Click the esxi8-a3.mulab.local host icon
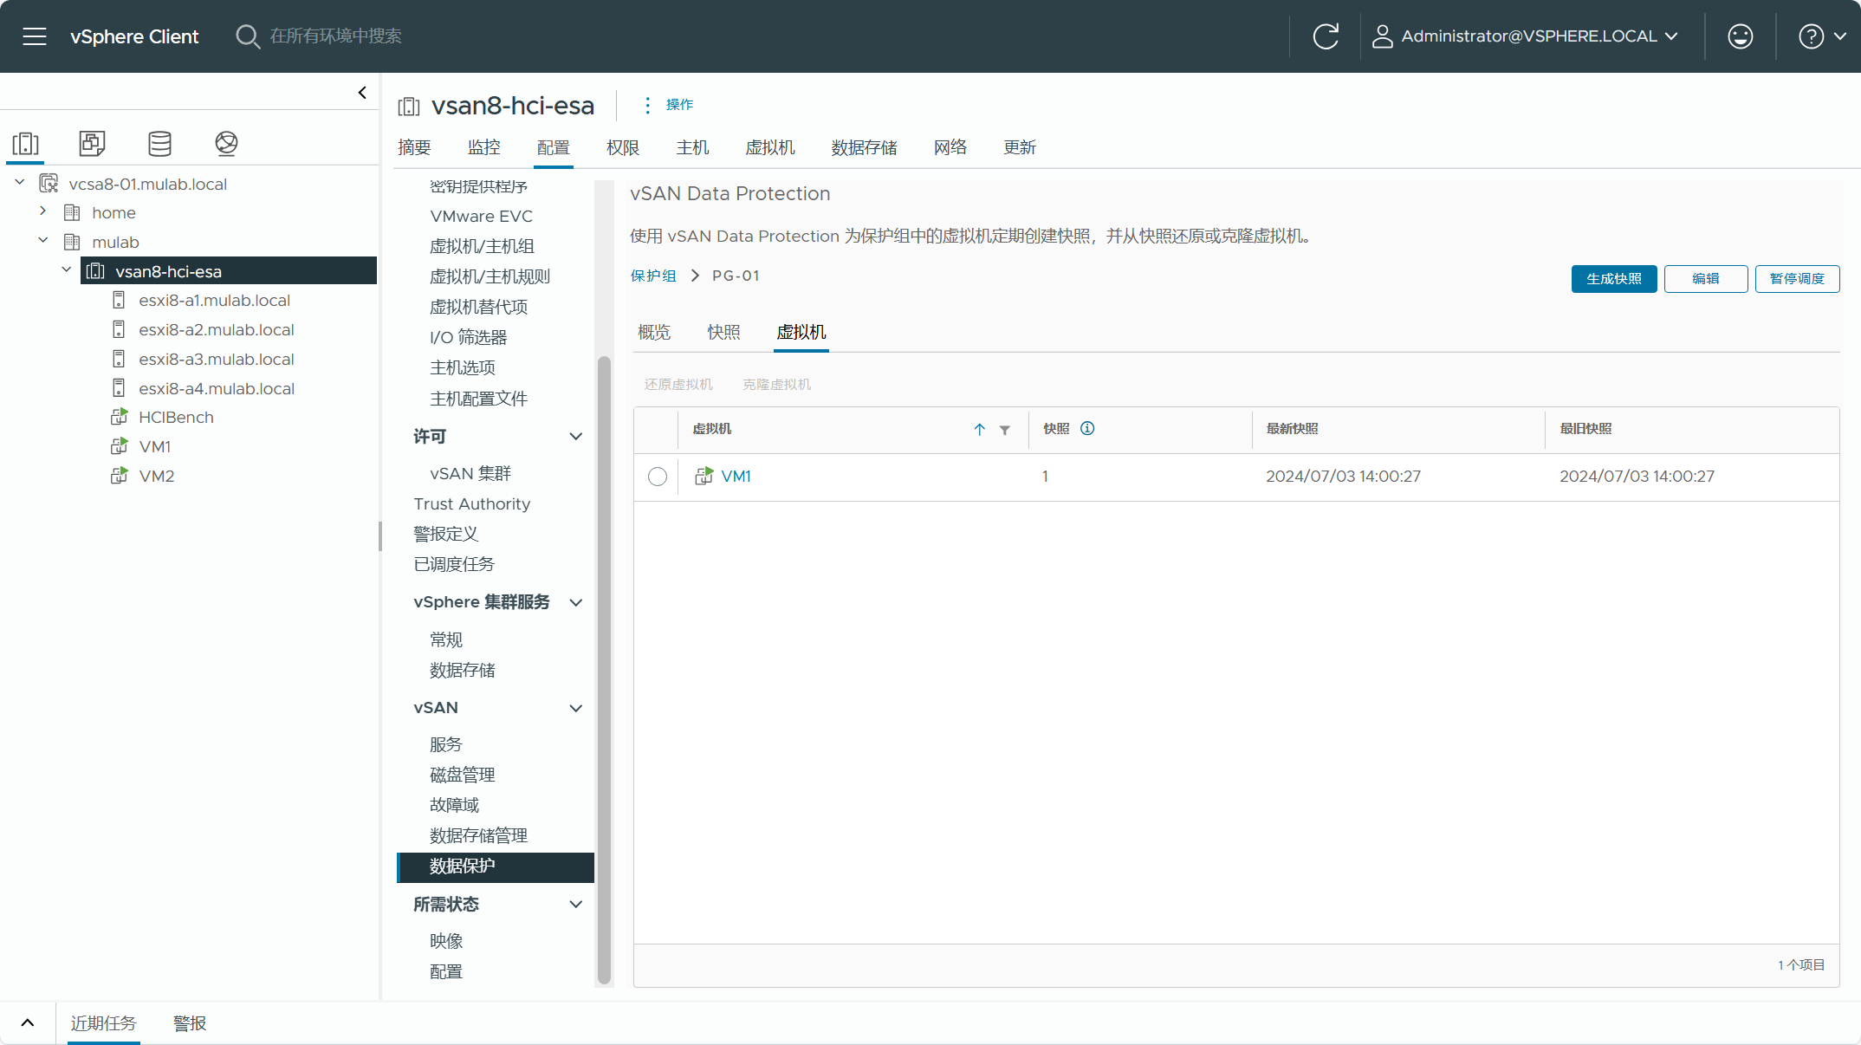1861x1045 pixels. 120,360
